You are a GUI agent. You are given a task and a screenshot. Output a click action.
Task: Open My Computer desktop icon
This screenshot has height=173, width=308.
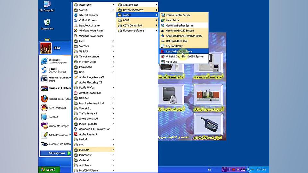pyautogui.click(x=47, y=6)
